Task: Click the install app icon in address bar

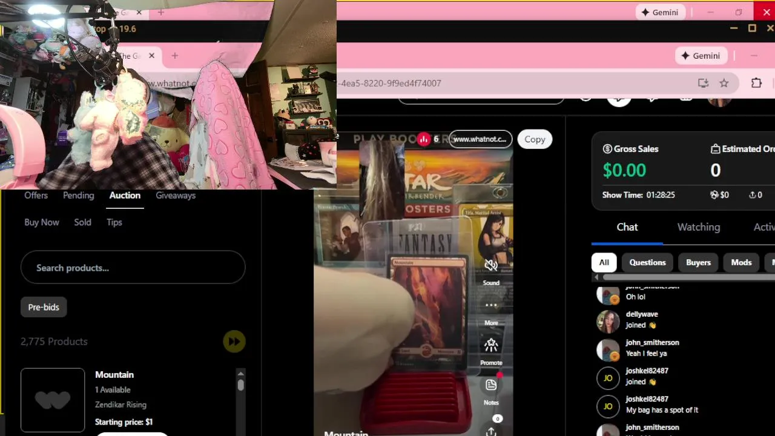Action: [x=703, y=83]
